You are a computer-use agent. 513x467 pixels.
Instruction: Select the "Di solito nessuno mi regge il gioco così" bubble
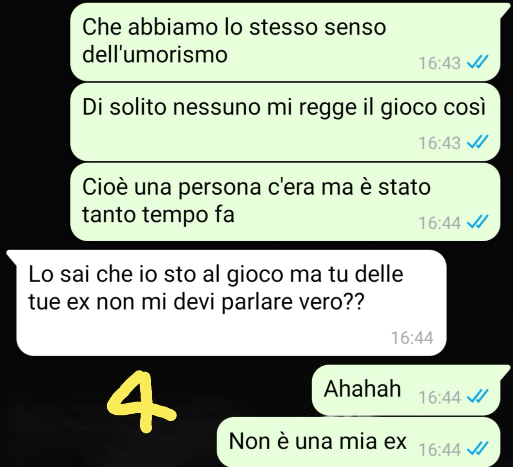pos(285,122)
